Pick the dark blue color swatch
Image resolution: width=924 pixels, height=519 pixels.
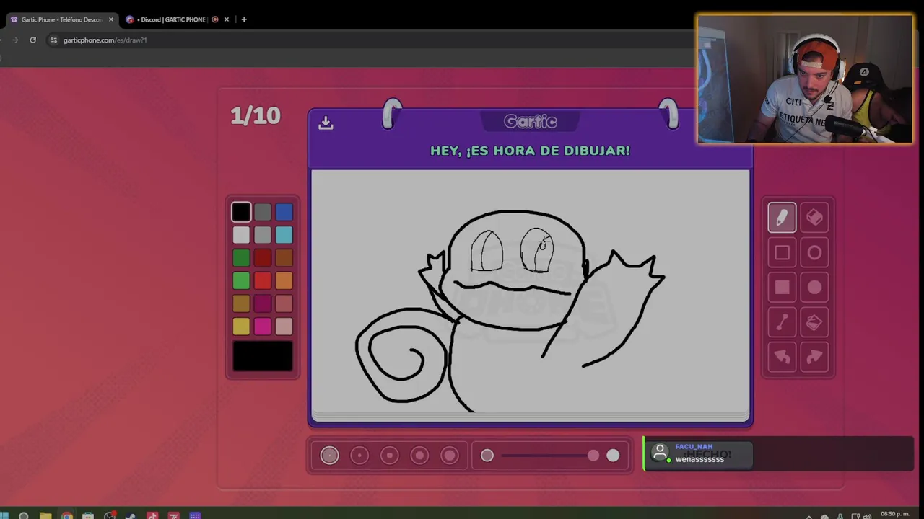pyautogui.click(x=284, y=212)
